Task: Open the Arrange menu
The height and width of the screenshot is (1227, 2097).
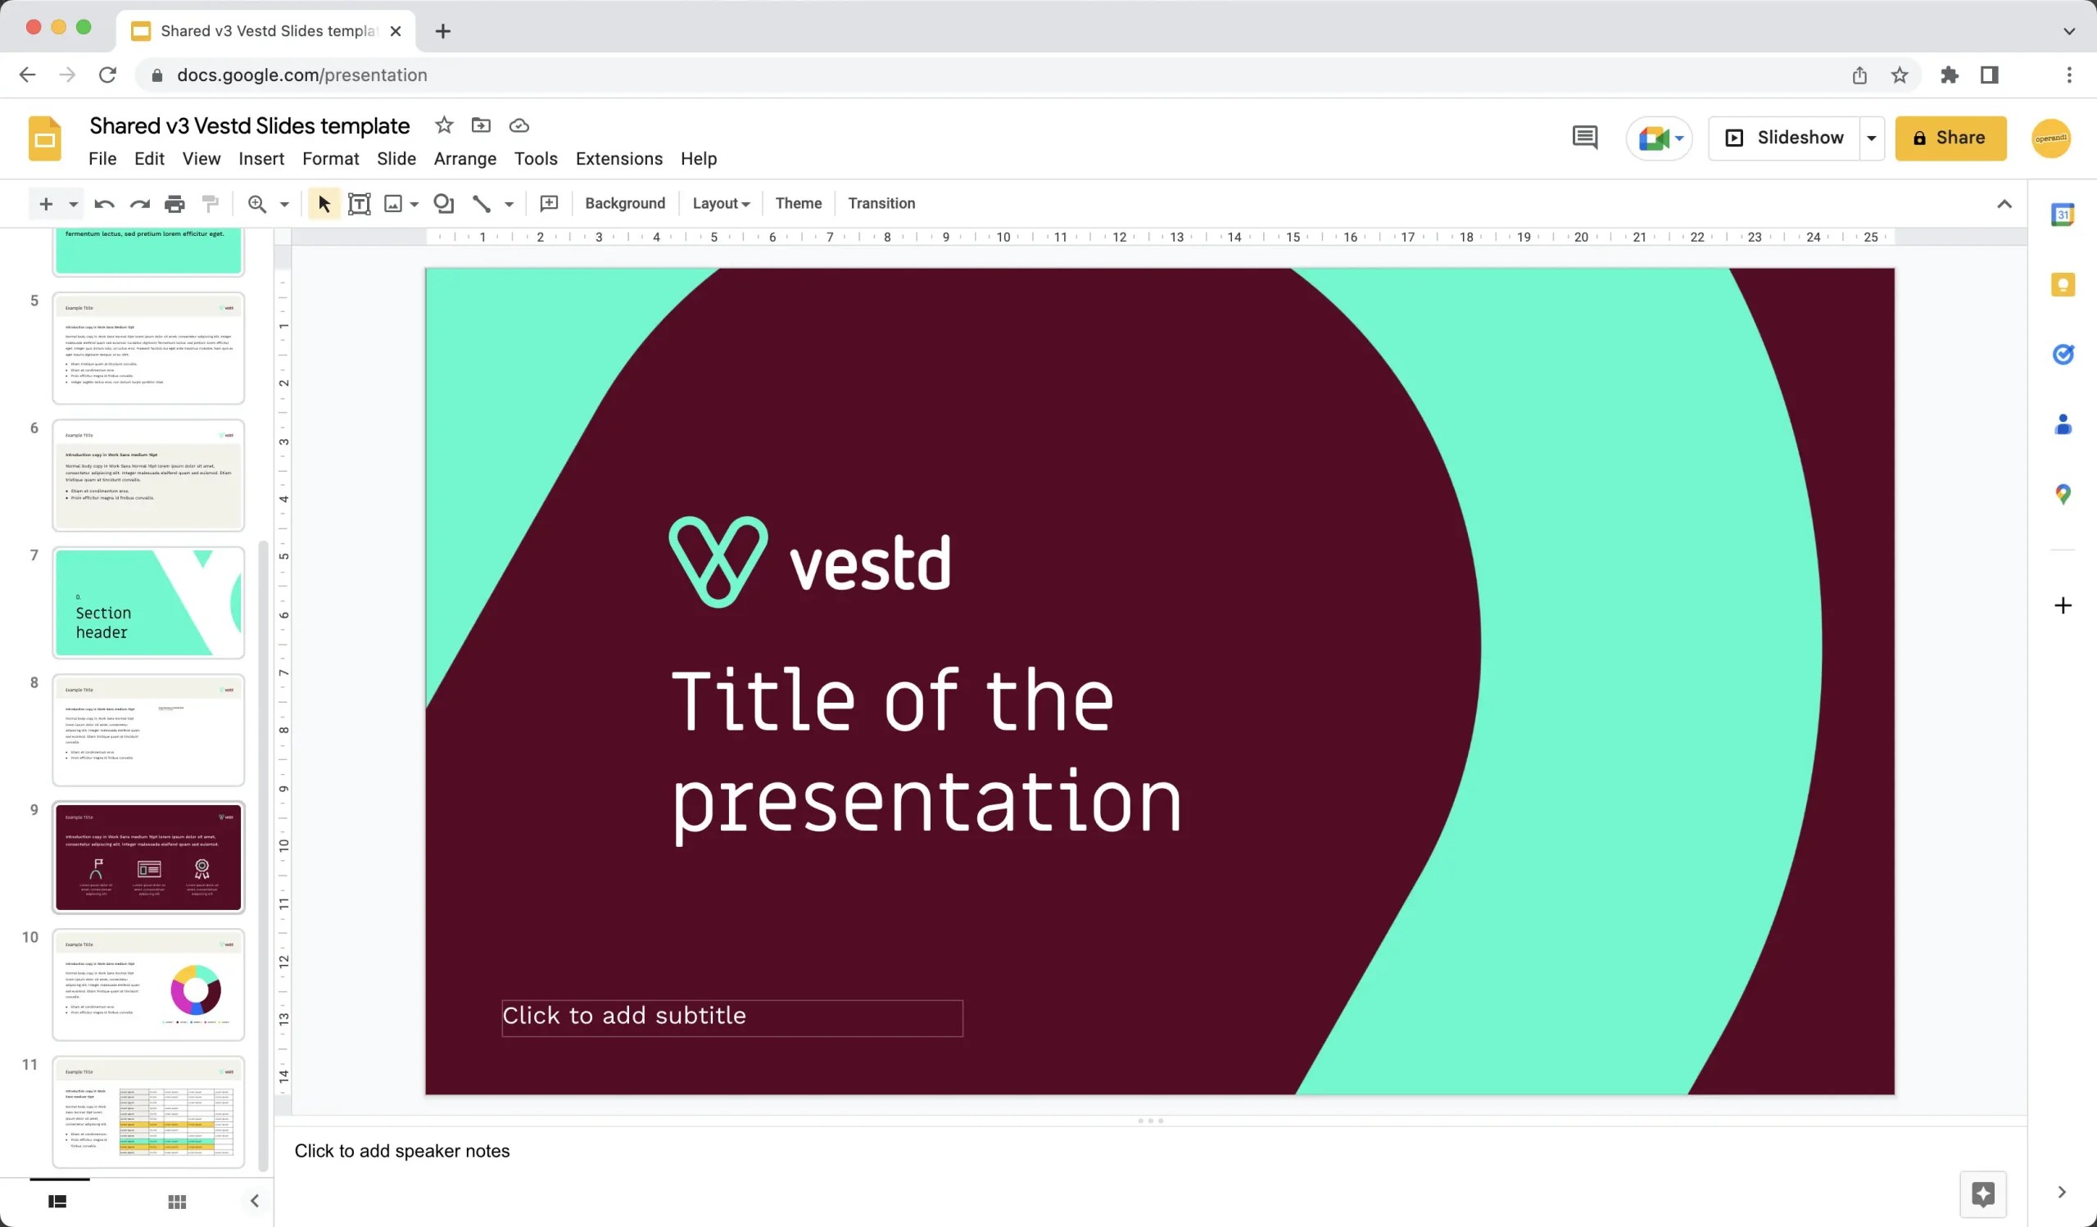Action: (464, 159)
